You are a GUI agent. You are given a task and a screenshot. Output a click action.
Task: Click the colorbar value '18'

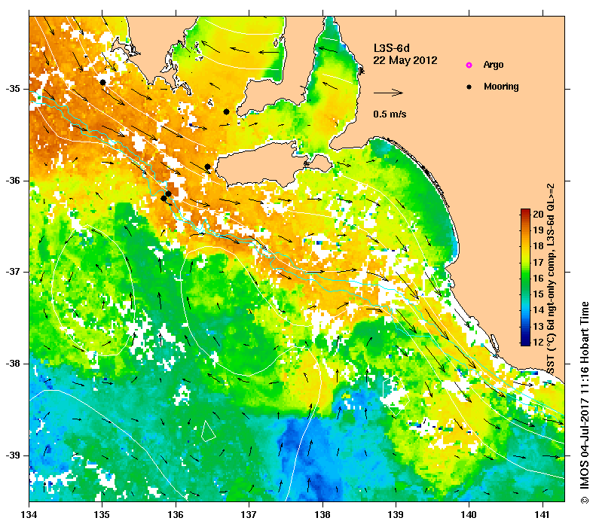click(538, 246)
